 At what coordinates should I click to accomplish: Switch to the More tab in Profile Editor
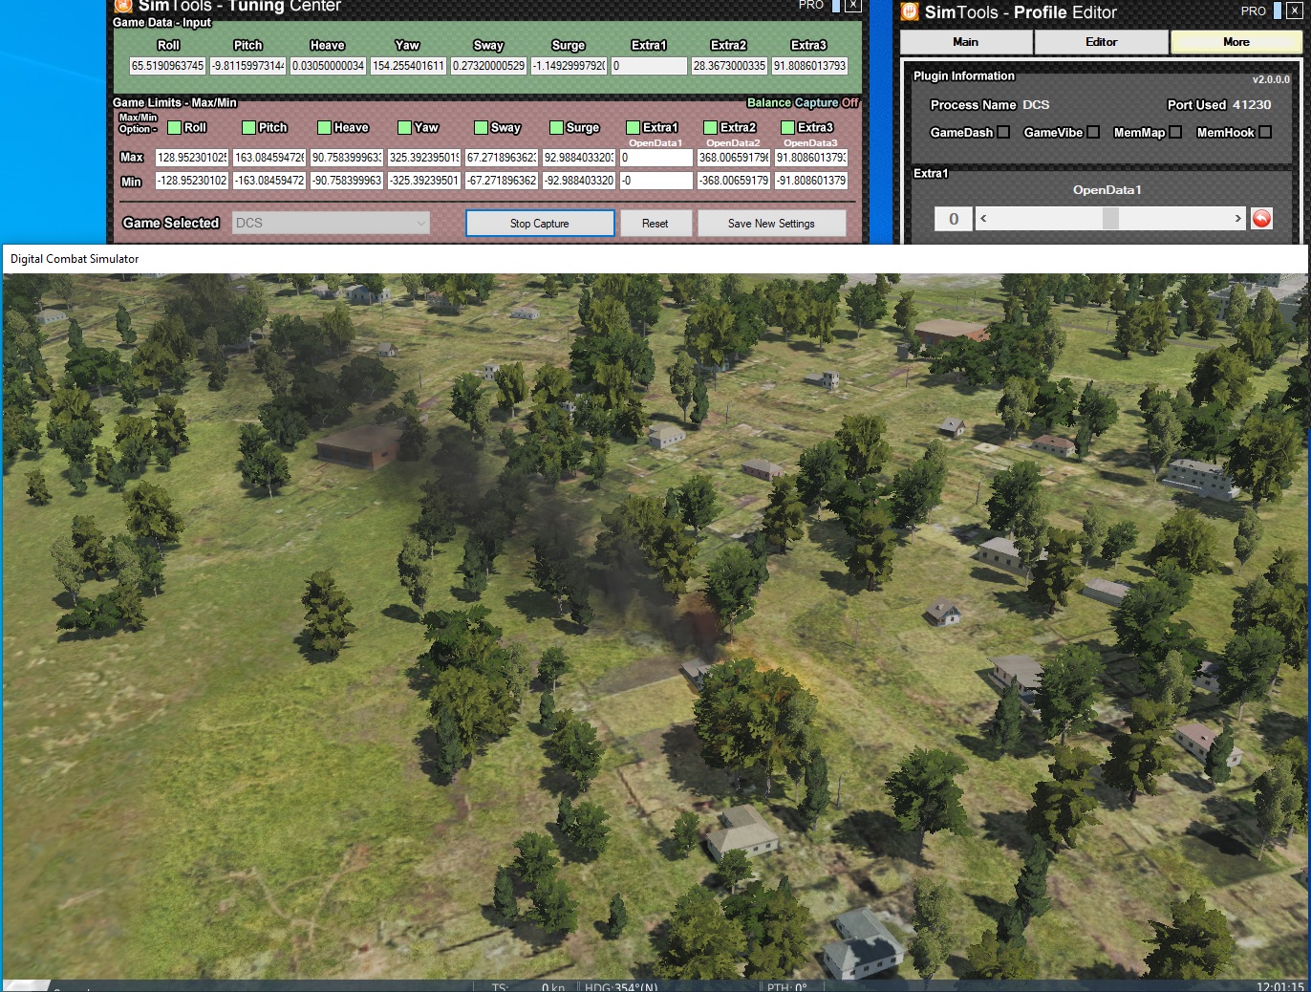pos(1236,42)
